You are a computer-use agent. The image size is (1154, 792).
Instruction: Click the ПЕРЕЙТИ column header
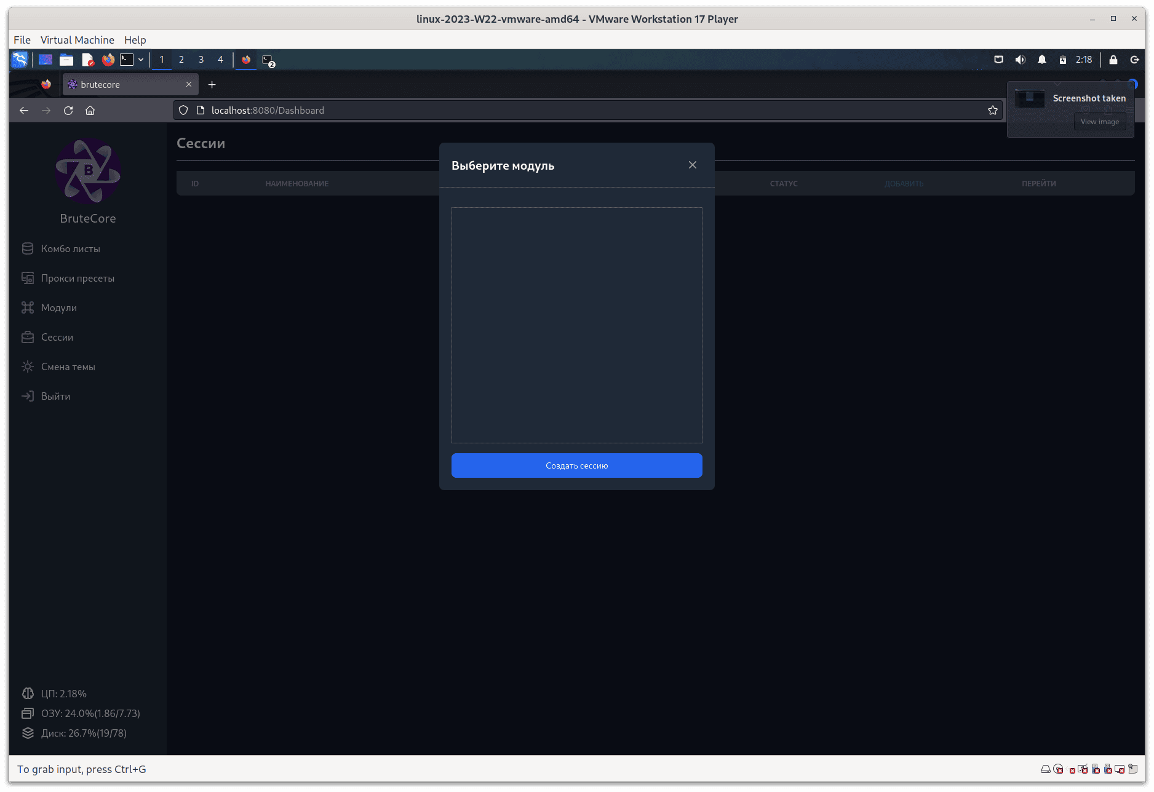point(1039,183)
